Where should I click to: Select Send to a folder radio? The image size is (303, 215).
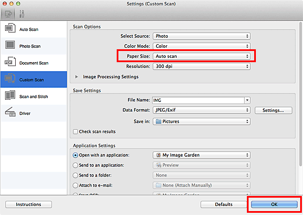[75, 175]
